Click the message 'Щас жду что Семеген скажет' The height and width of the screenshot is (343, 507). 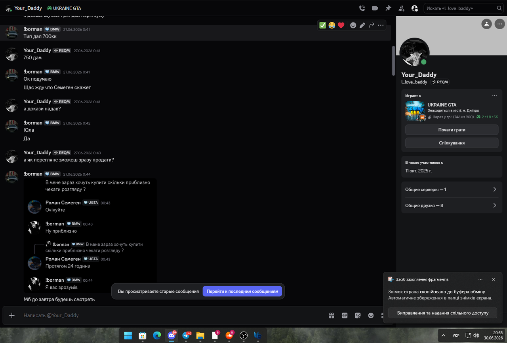57,87
